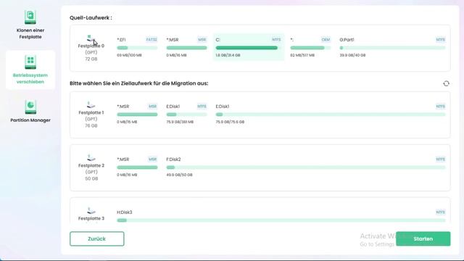Choose the Festplatte 2 disk icon
Viewport: 464px width, 261px height.
coord(91,158)
